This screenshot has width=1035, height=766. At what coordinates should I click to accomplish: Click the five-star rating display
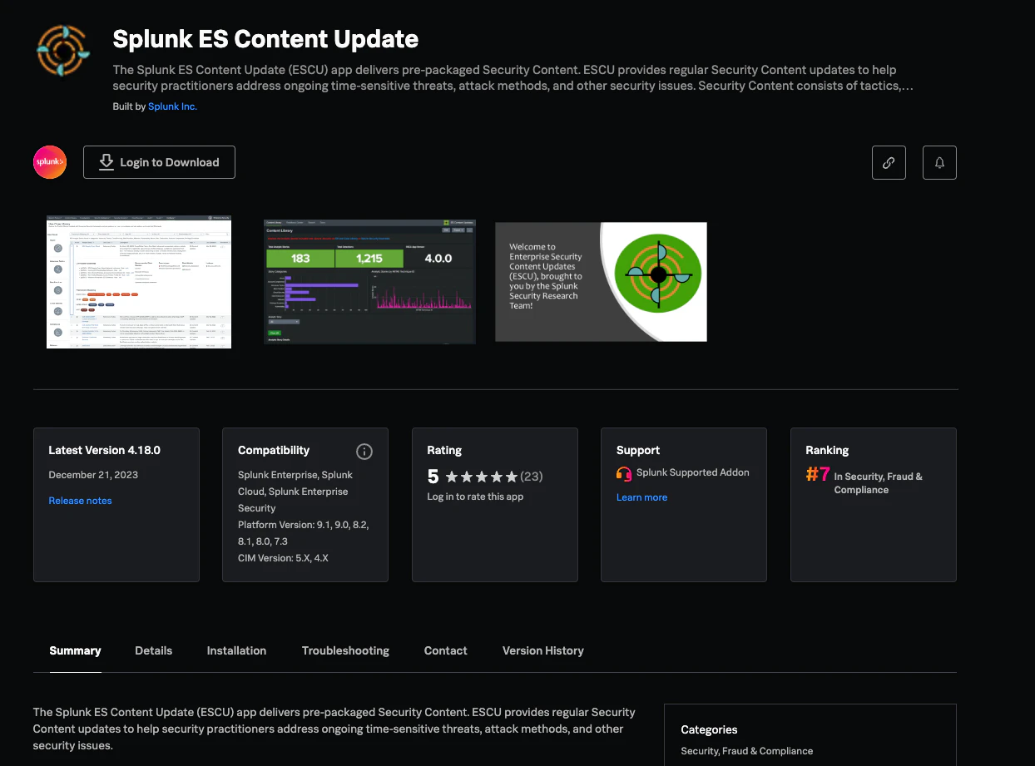click(x=481, y=477)
